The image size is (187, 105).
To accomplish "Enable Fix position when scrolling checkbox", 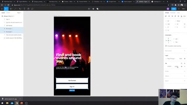I will coord(166,46).
